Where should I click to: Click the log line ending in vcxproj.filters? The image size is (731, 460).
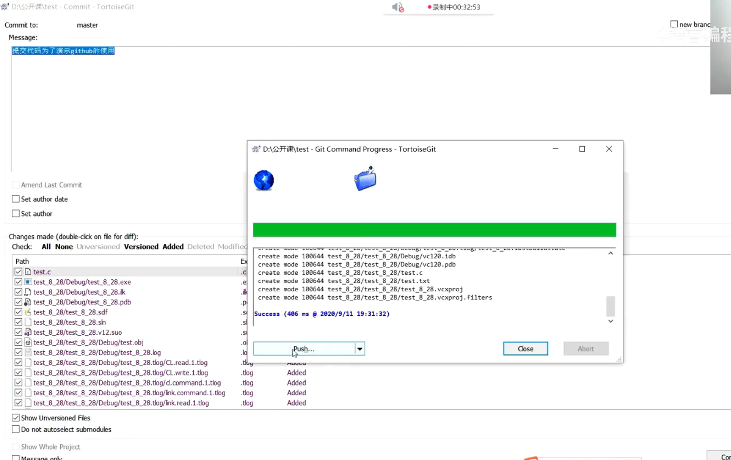(375, 298)
